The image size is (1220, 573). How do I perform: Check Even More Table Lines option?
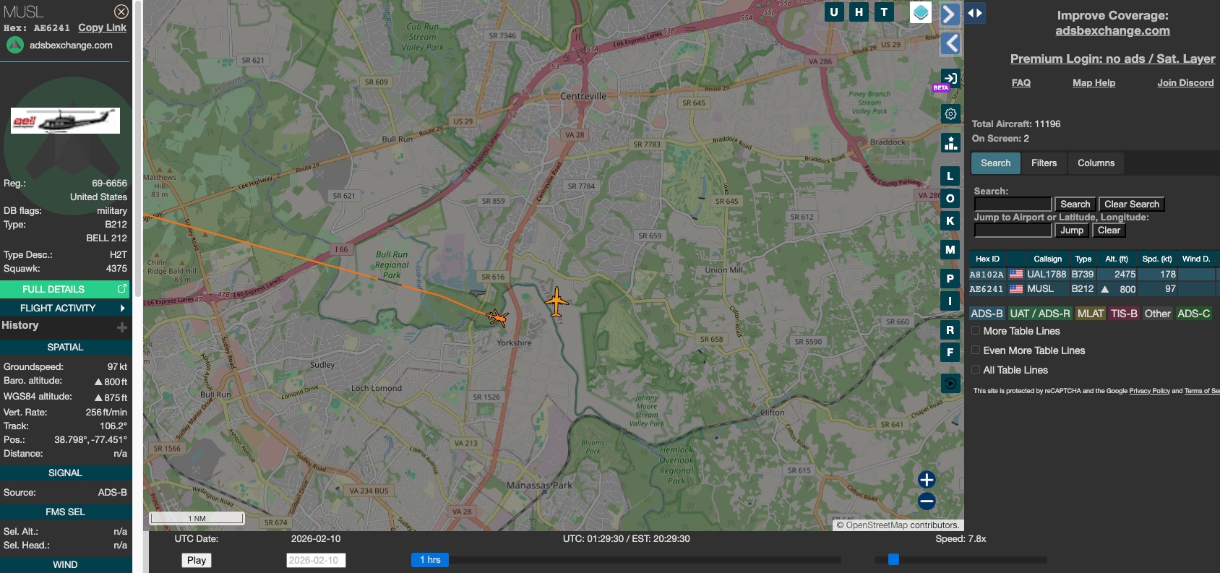976,350
